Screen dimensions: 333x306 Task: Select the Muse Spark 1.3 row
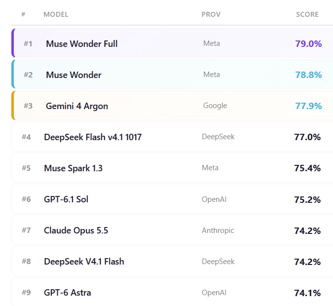[x=172, y=168]
